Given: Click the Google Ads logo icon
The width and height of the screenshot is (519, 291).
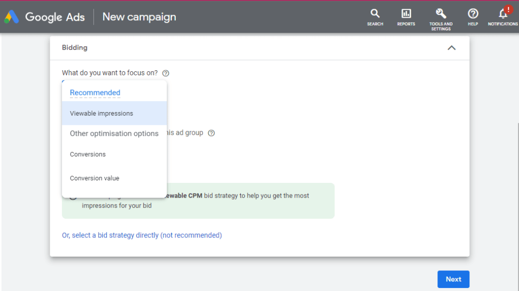Looking at the screenshot, I should pyautogui.click(x=12, y=17).
